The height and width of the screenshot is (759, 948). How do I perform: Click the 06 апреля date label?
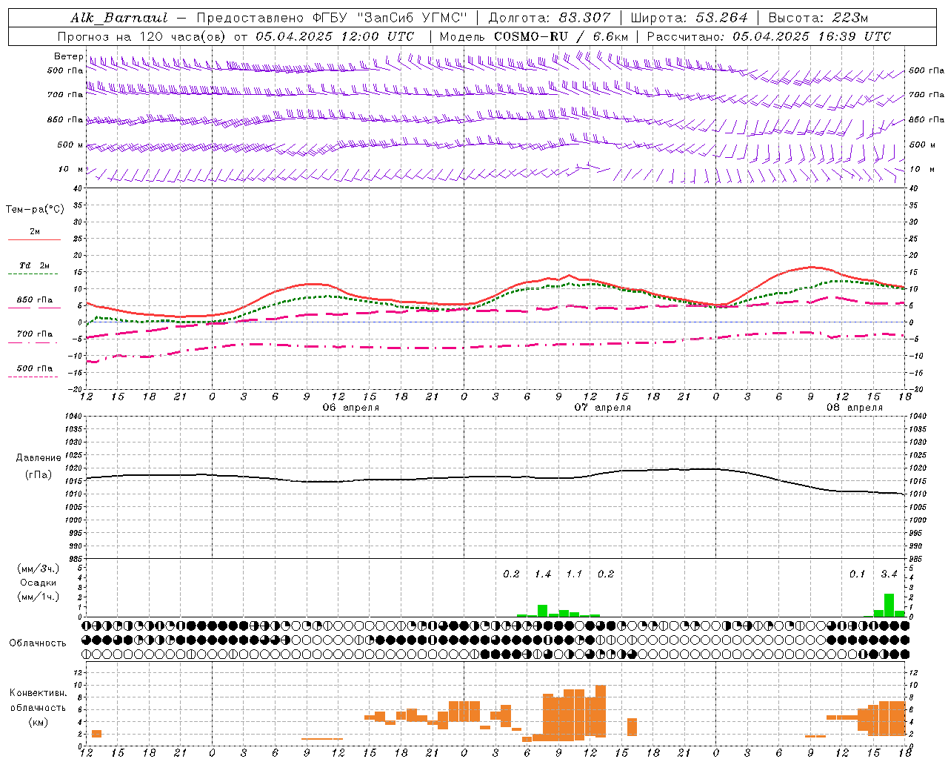(351, 408)
